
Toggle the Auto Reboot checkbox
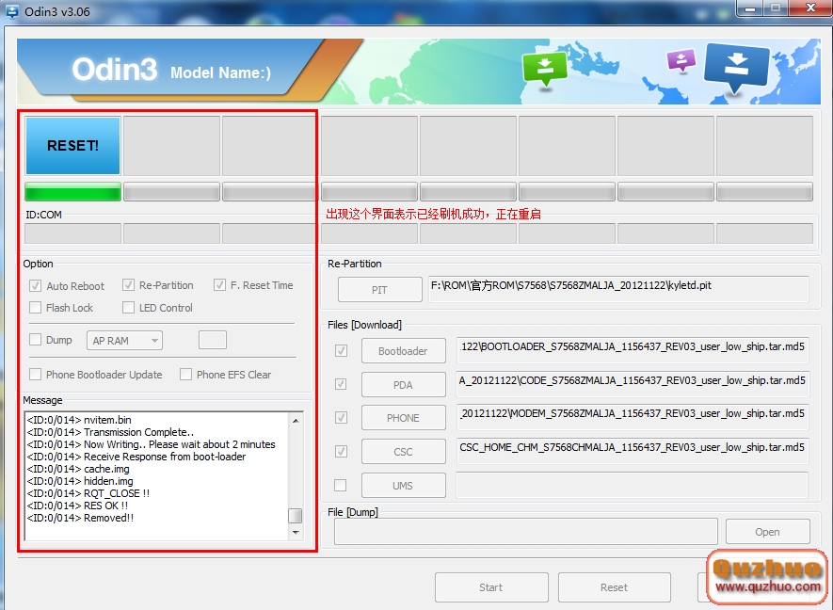coord(35,286)
